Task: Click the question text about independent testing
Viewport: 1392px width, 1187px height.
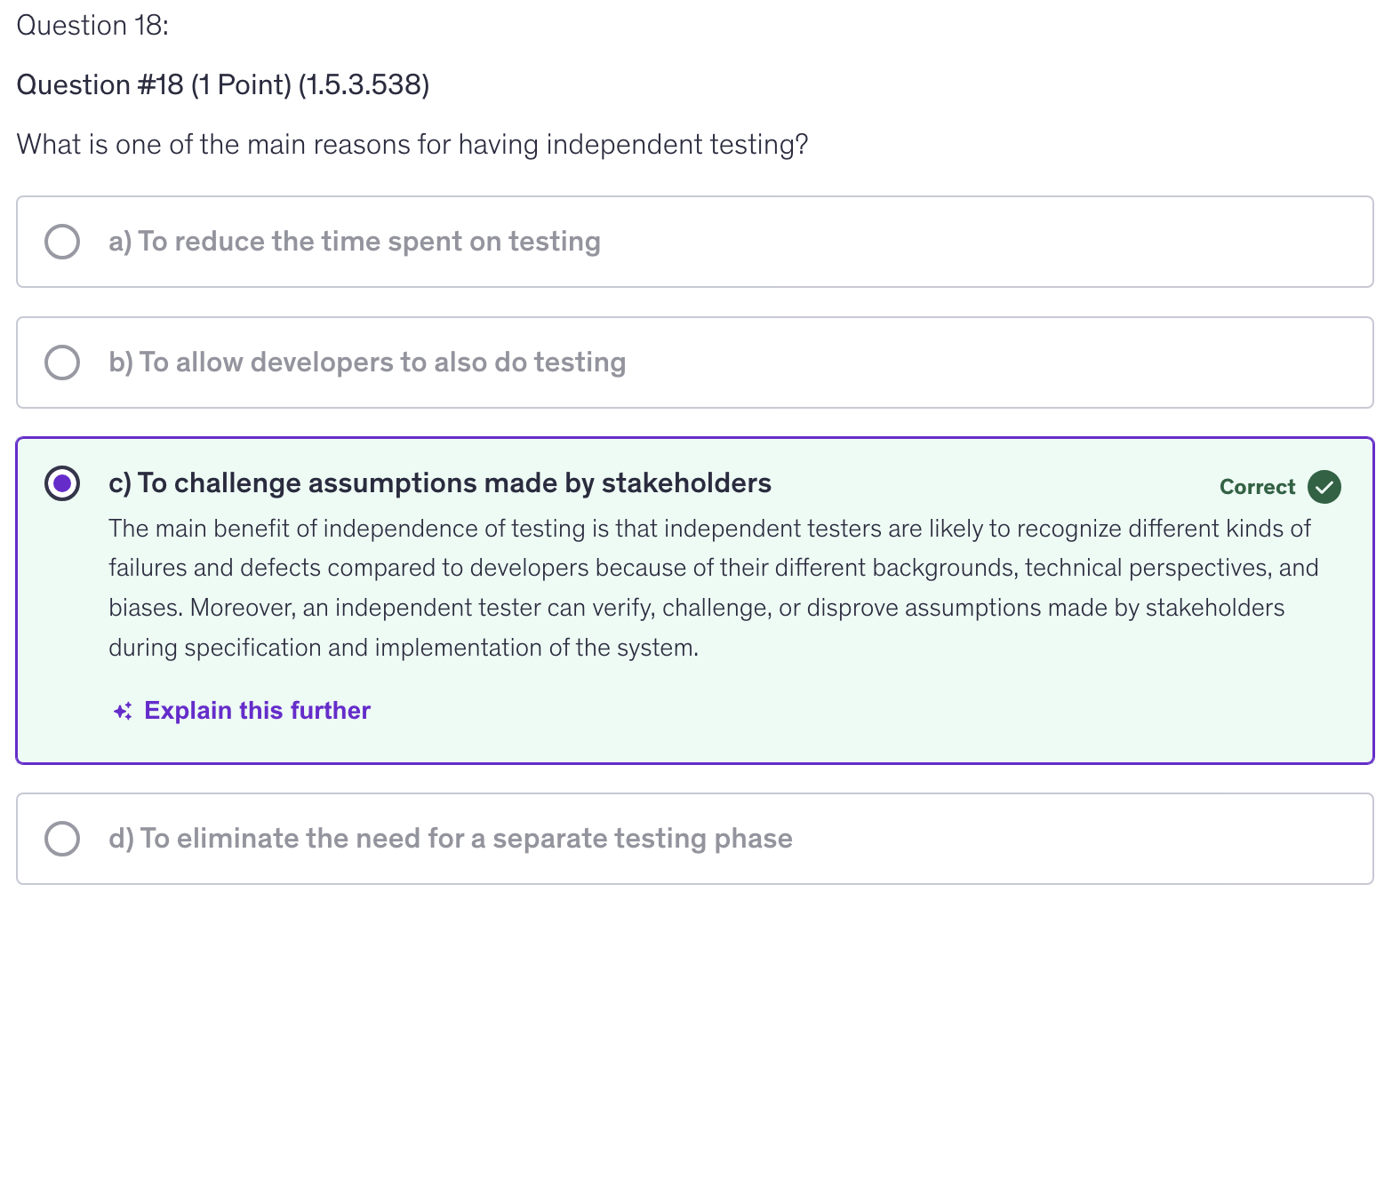Action: tap(412, 145)
